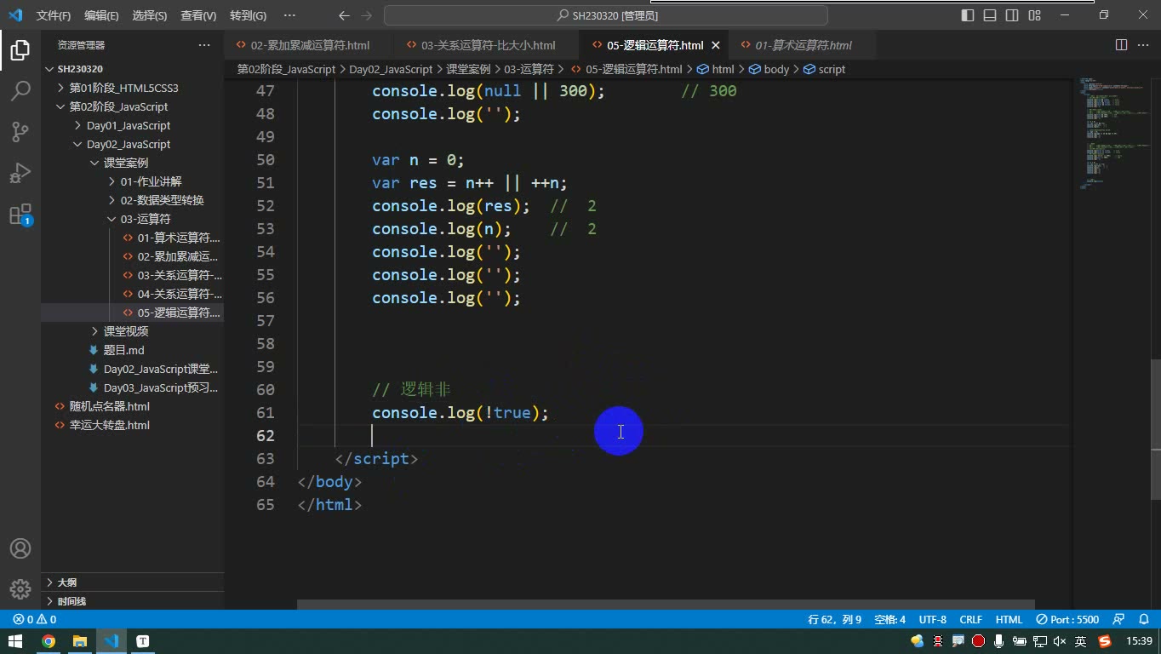
Task: Expand the Day01_JavaScript folder
Action: pyautogui.click(x=129, y=125)
